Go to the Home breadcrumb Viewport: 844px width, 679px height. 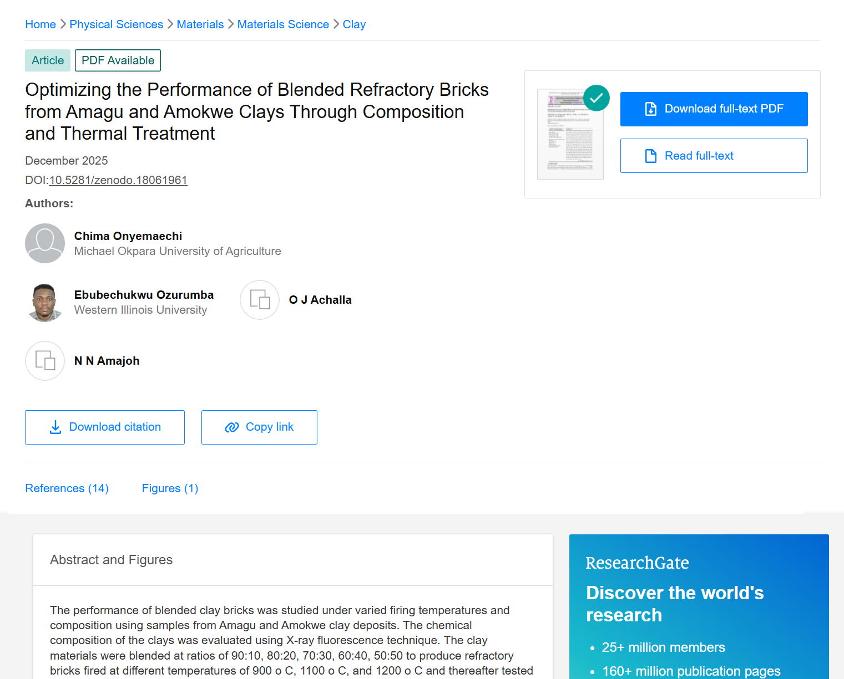pos(41,24)
